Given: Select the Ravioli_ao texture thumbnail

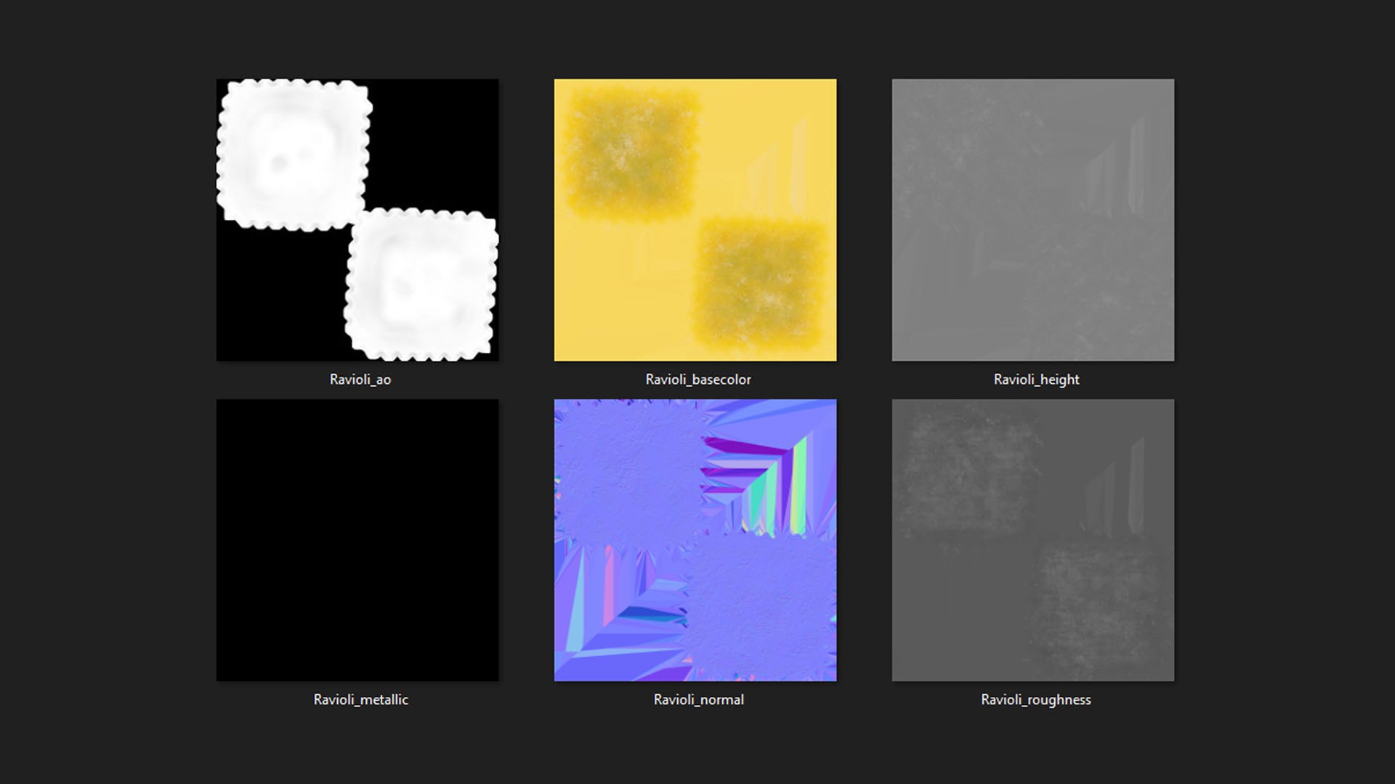Looking at the screenshot, I should point(357,220).
